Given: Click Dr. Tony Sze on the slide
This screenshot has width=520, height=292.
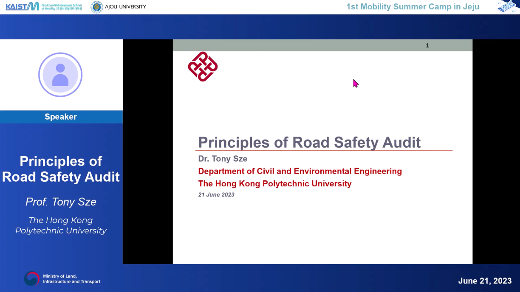Looking at the screenshot, I should 223,159.
